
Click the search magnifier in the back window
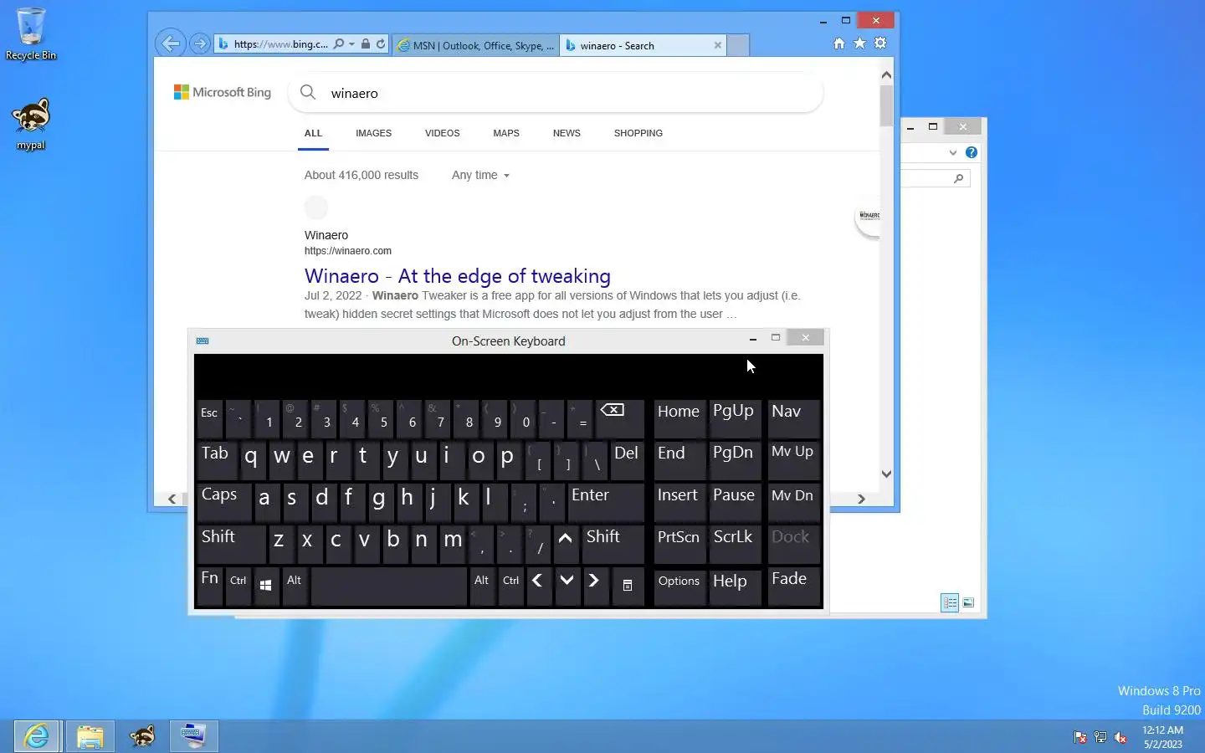[959, 178]
